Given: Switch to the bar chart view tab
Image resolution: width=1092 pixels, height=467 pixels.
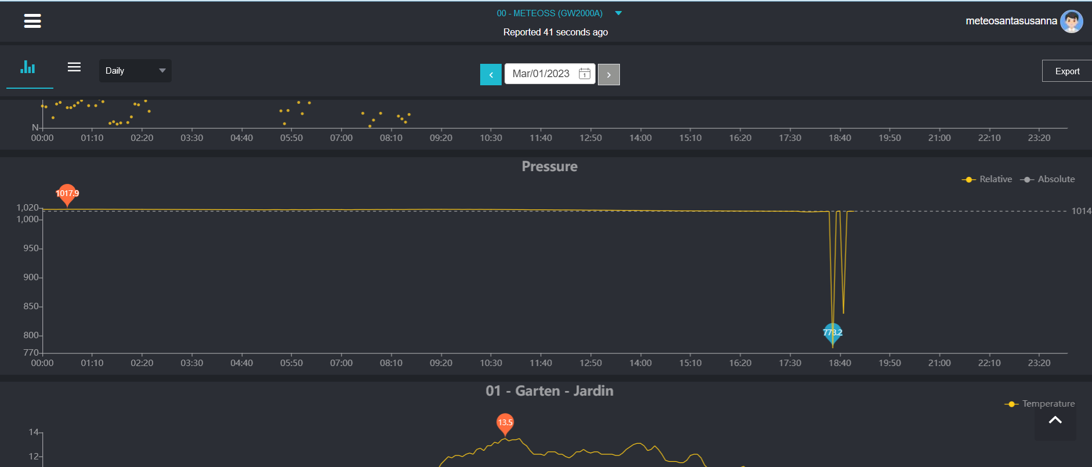Looking at the screenshot, I should (x=28, y=67).
